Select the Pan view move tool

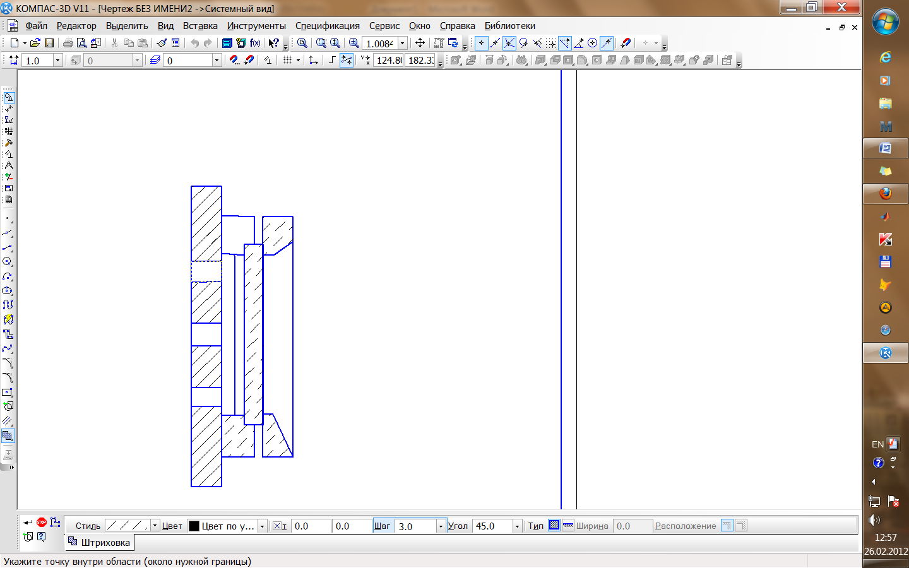click(x=420, y=43)
